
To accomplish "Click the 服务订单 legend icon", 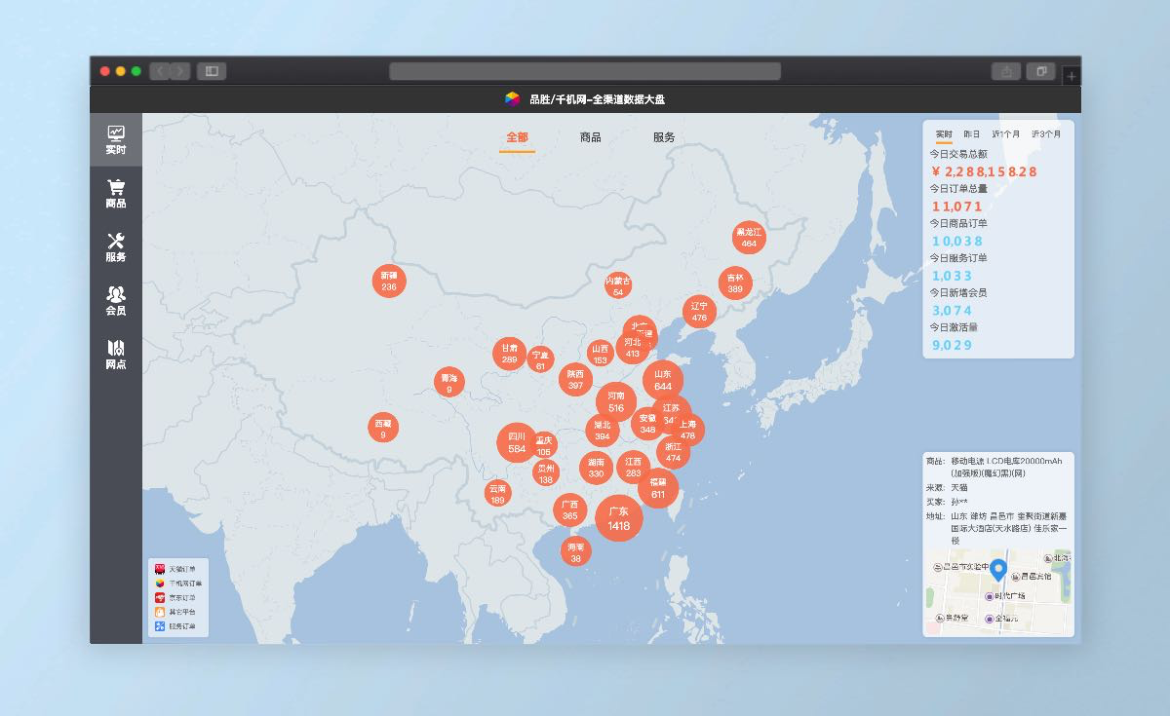I will (x=160, y=626).
